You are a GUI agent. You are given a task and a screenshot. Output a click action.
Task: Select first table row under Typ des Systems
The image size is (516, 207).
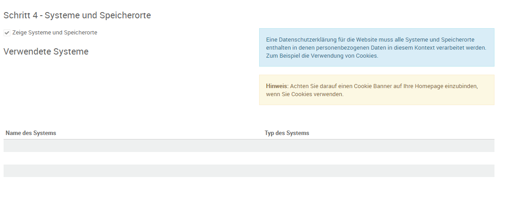coord(378,146)
